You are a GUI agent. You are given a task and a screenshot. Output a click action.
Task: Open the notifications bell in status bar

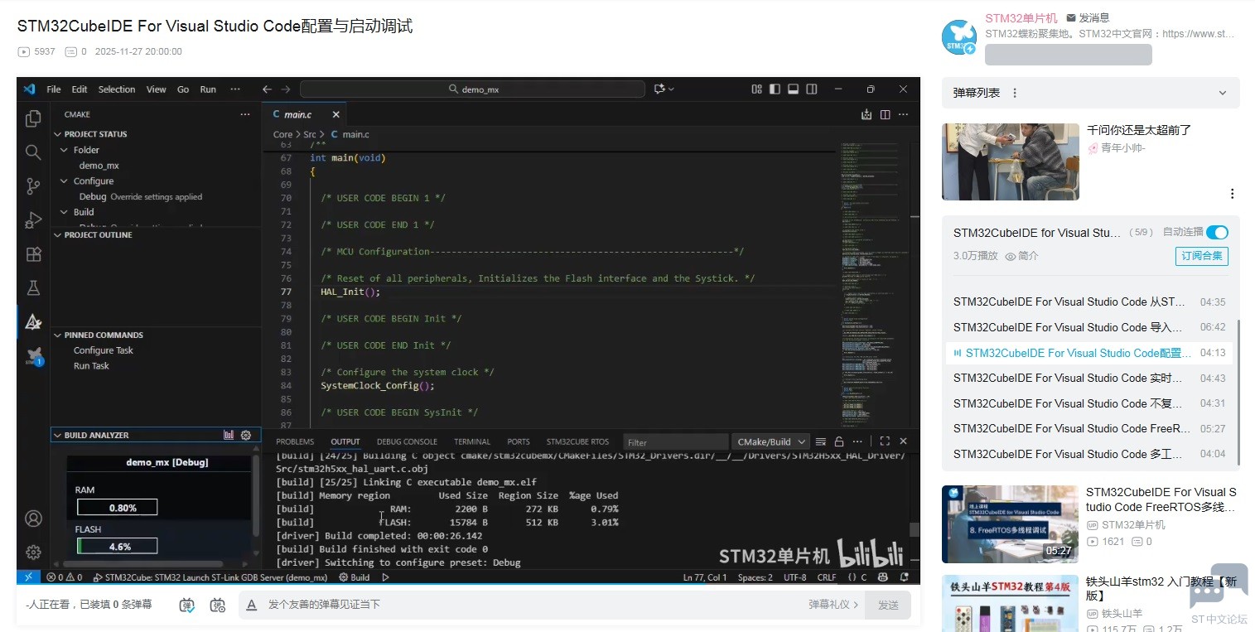pyautogui.click(x=905, y=577)
